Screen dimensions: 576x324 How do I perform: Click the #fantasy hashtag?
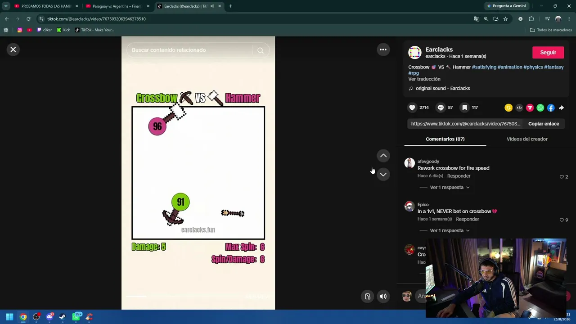click(x=554, y=67)
